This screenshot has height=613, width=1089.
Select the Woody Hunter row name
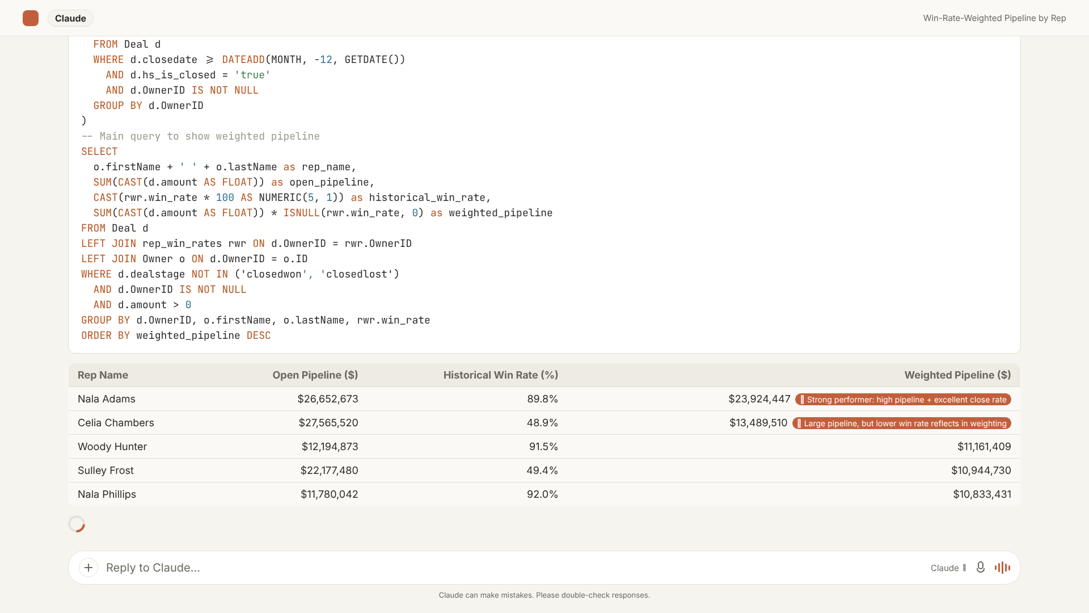point(112,447)
